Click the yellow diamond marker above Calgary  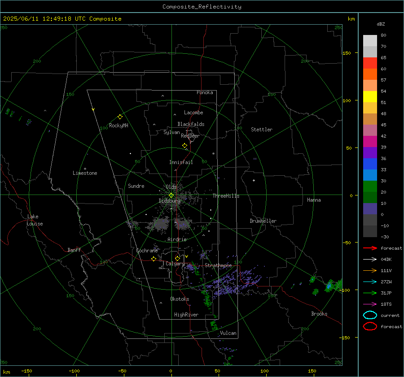(177, 258)
